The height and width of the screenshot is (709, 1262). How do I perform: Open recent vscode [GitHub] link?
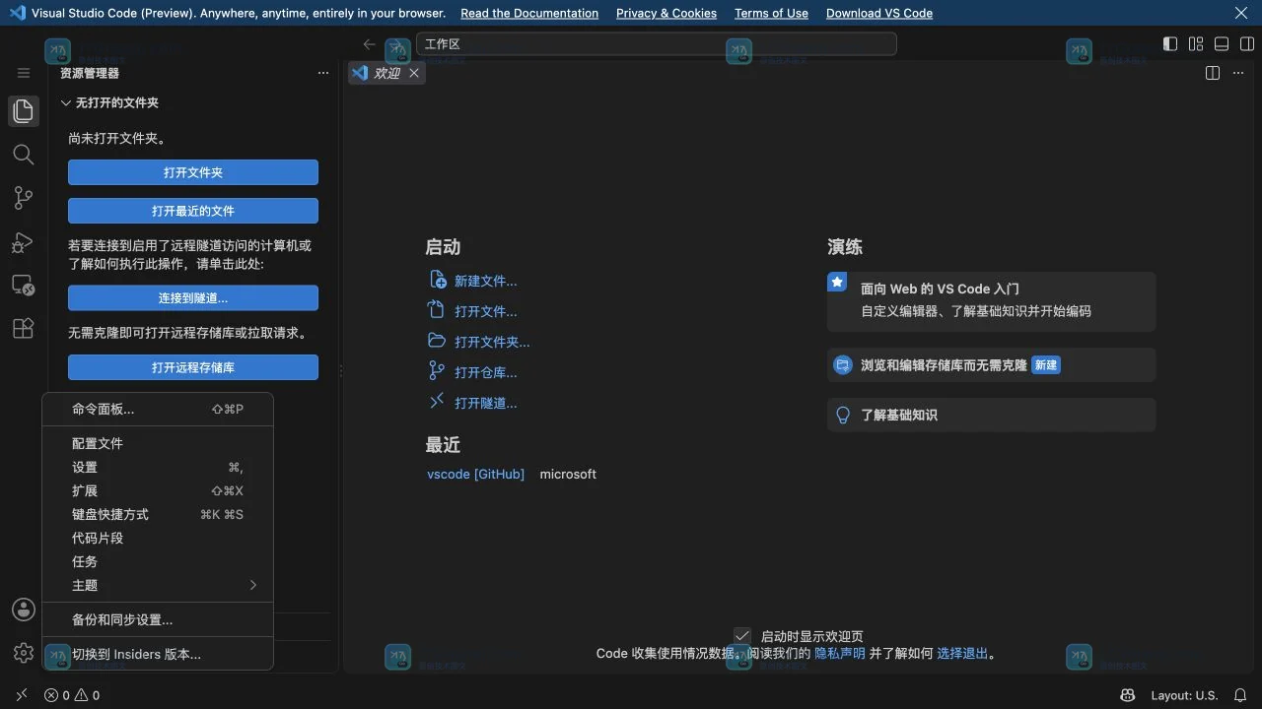(476, 474)
